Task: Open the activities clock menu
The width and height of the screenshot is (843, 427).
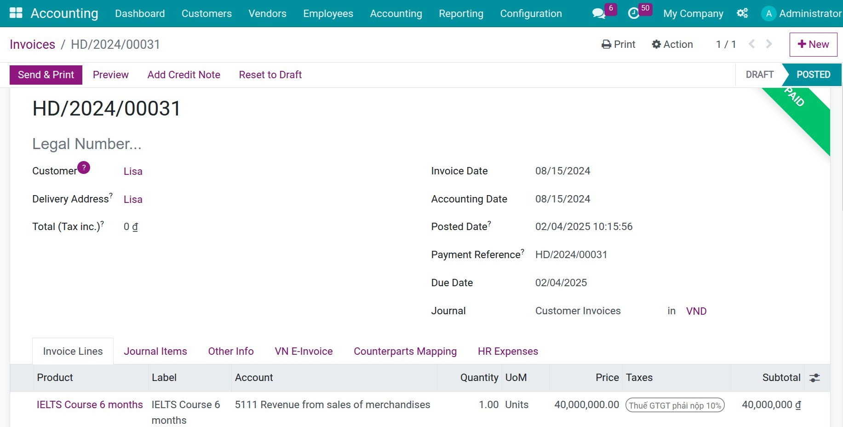Action: 634,13
